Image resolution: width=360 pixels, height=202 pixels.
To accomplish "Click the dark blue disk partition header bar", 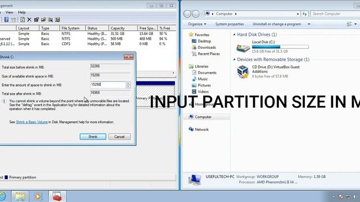I will point(155,83).
